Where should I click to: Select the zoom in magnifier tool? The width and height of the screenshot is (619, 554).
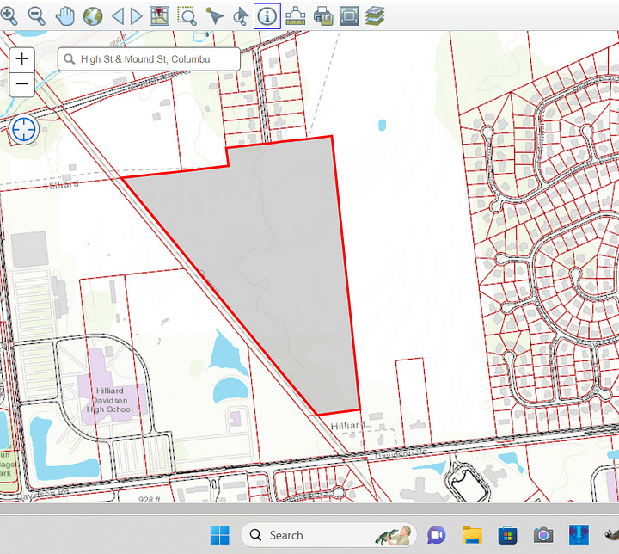click(x=9, y=15)
